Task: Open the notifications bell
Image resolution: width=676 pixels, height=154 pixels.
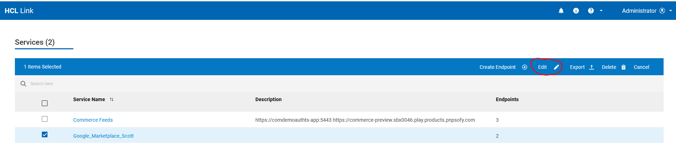Action: coord(561,11)
